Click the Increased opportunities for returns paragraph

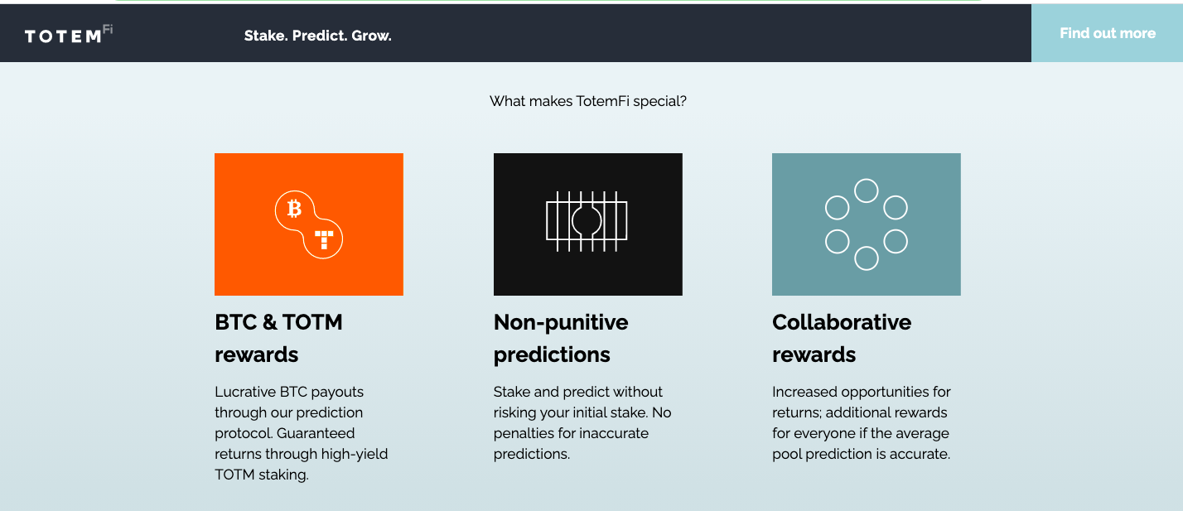862,422
